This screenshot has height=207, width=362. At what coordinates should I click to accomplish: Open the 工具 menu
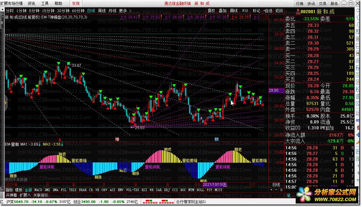(45, 3)
